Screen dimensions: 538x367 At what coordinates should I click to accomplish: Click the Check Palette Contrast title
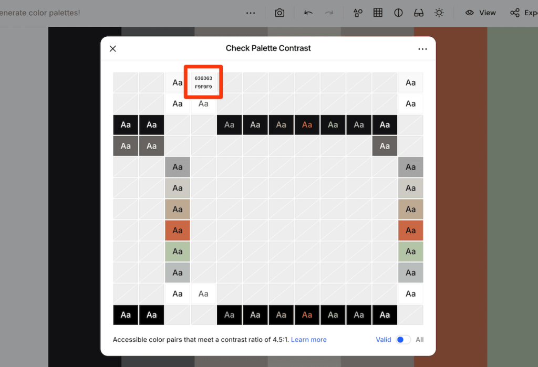pos(268,48)
